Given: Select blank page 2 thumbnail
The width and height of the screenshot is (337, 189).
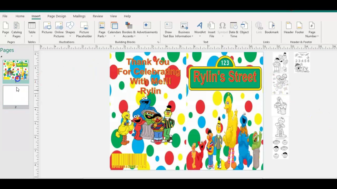Looking at the screenshot, I should pos(16,96).
